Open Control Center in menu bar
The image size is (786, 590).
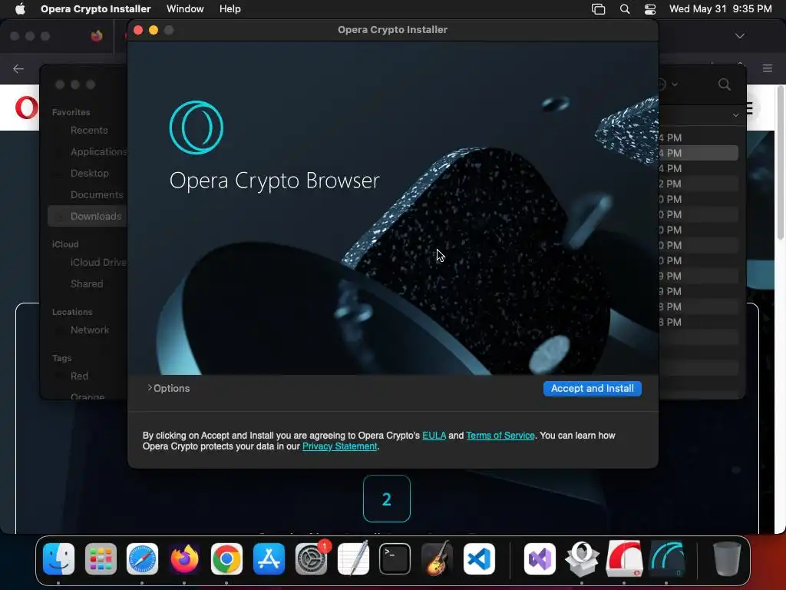click(x=650, y=9)
